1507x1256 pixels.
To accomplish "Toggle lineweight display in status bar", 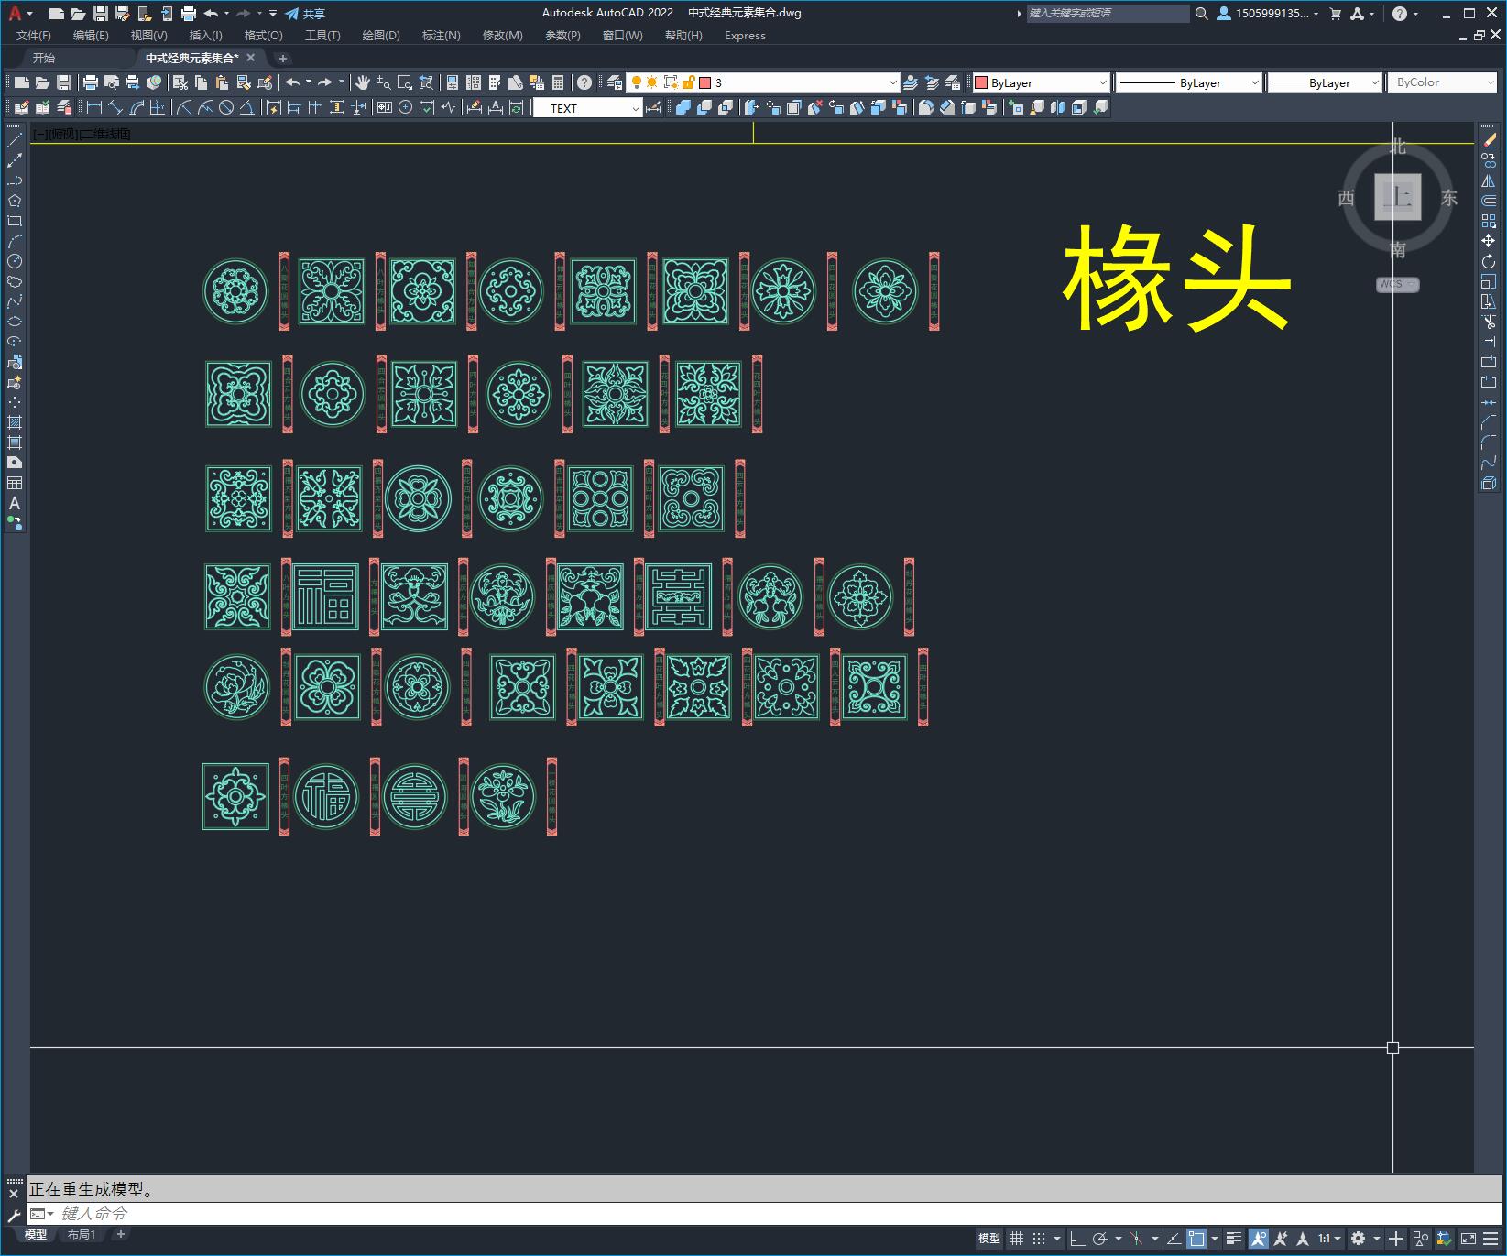I will [1234, 1239].
